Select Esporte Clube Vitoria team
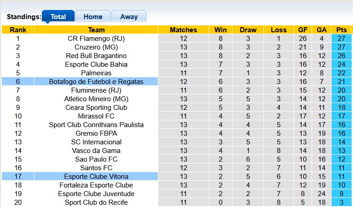The image size is (353, 207). pyautogui.click(x=96, y=177)
